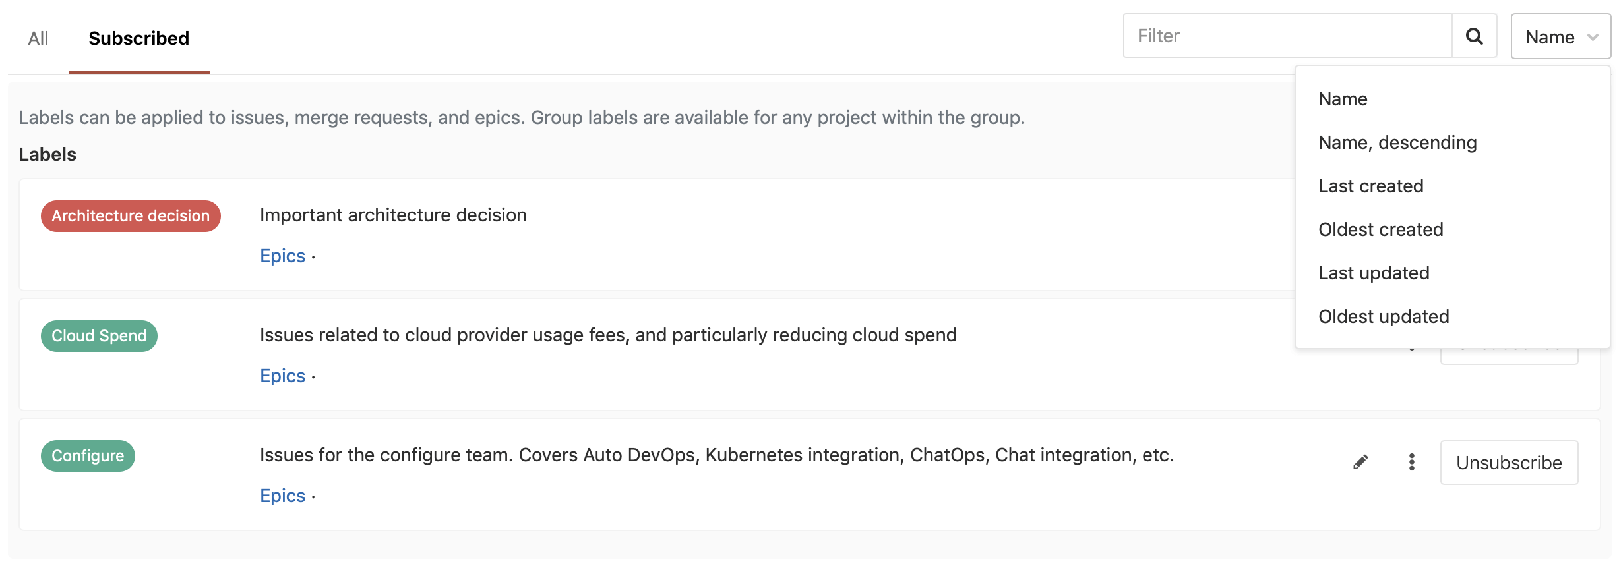Choose Oldest updated from sort menu
1617x568 pixels.
point(1384,316)
